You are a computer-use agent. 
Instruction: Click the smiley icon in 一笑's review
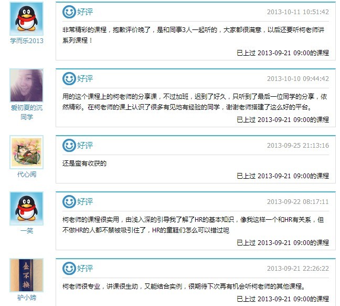(x=69, y=202)
